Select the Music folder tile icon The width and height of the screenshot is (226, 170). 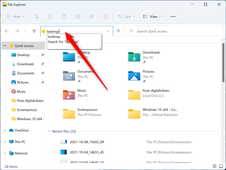pos(69,95)
